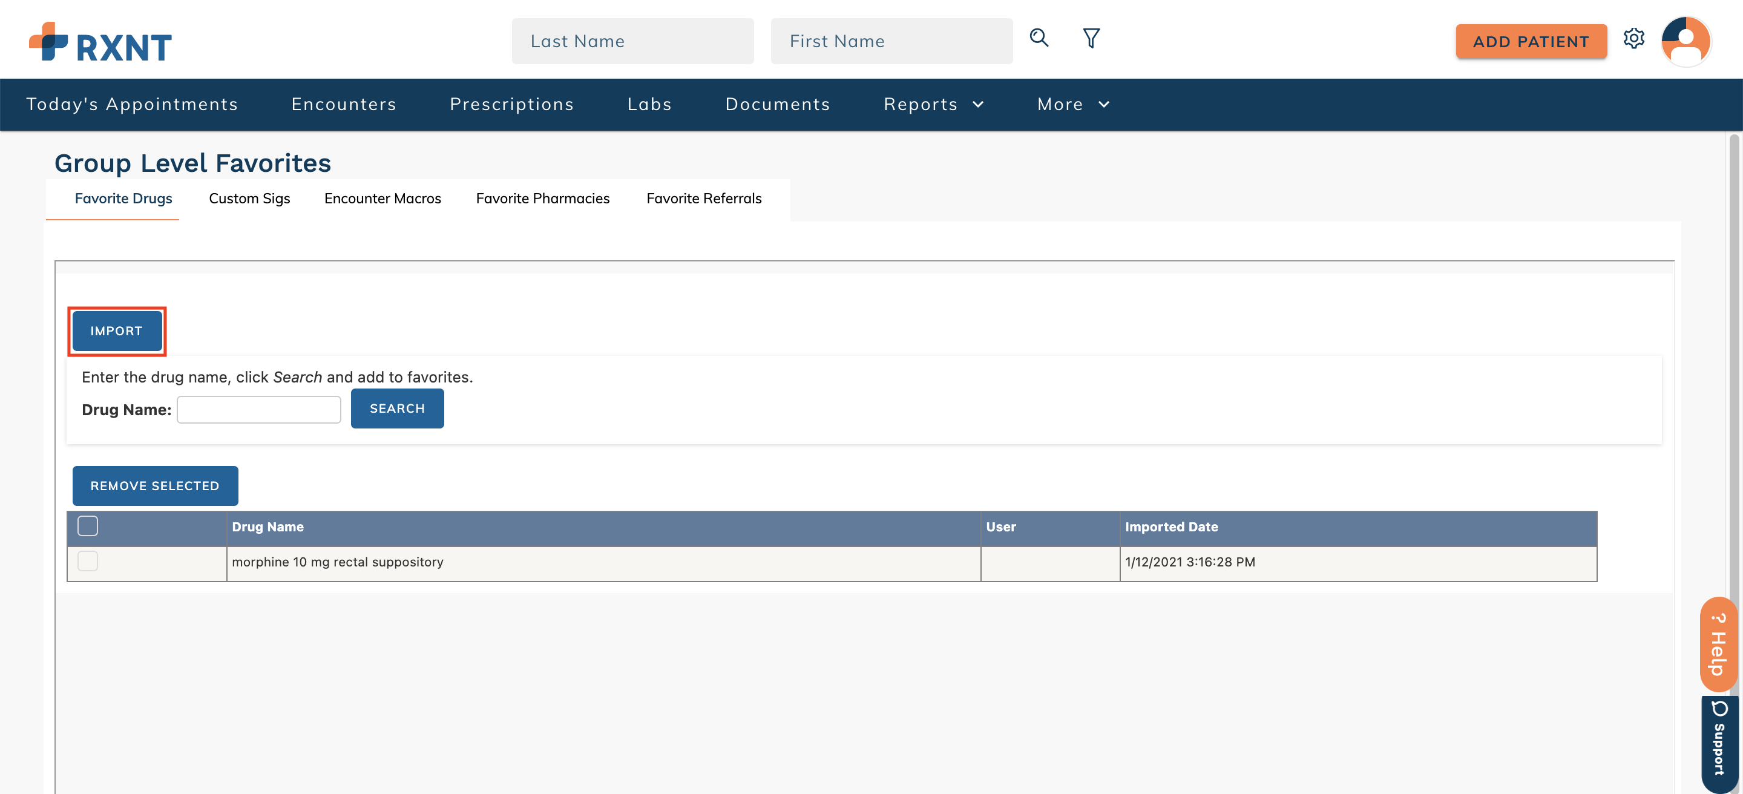Click the Search drug button
Screen dimensions: 1743x794
pyautogui.click(x=397, y=408)
